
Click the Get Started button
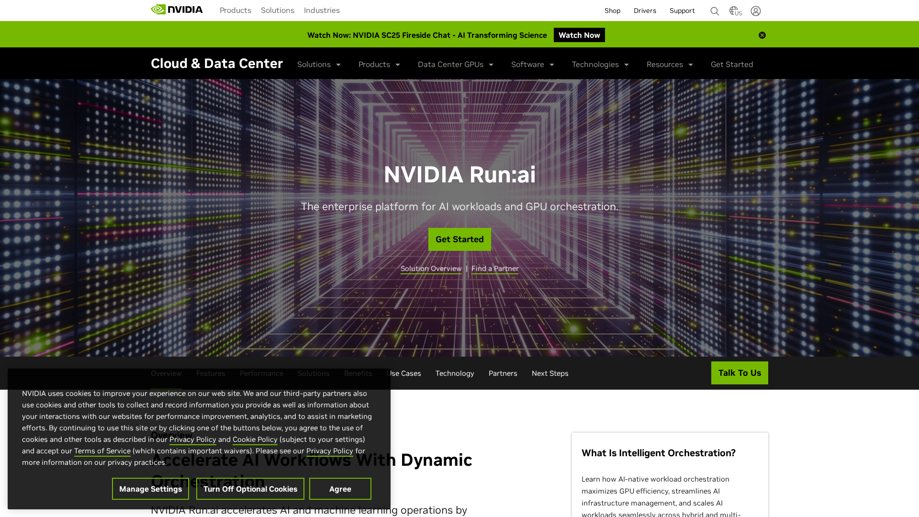[x=459, y=239]
